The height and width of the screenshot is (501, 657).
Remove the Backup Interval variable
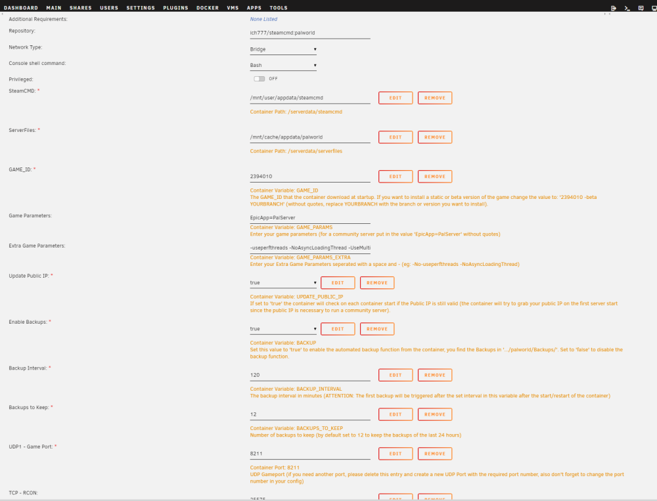[435, 376]
